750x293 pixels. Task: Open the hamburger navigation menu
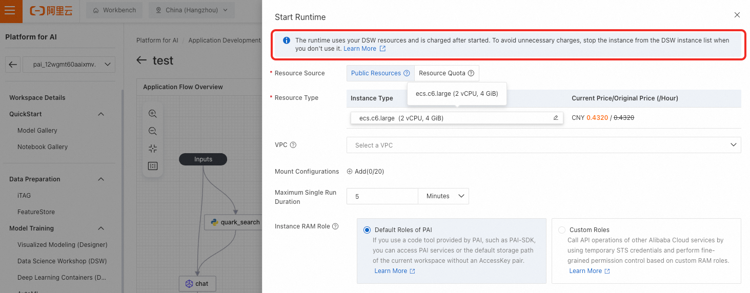coord(11,11)
